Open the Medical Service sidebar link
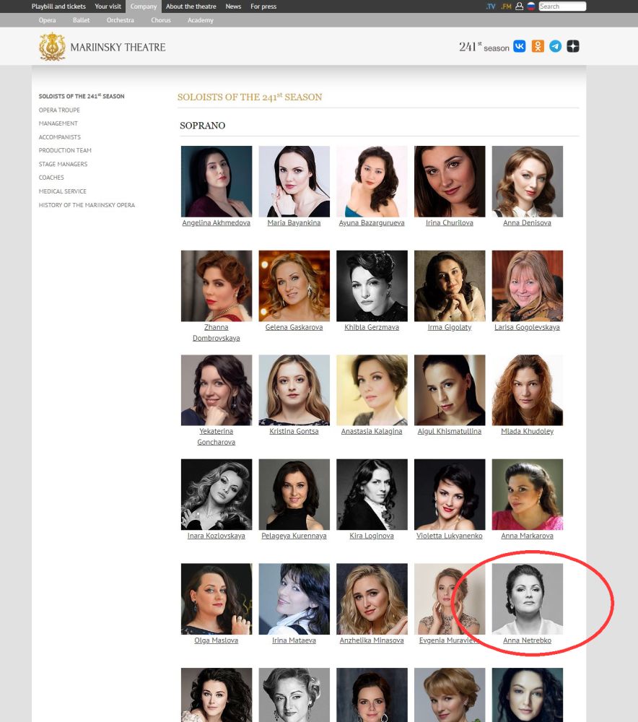The height and width of the screenshot is (722, 638). coord(63,191)
